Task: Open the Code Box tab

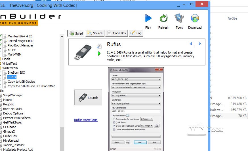Action: (117, 33)
